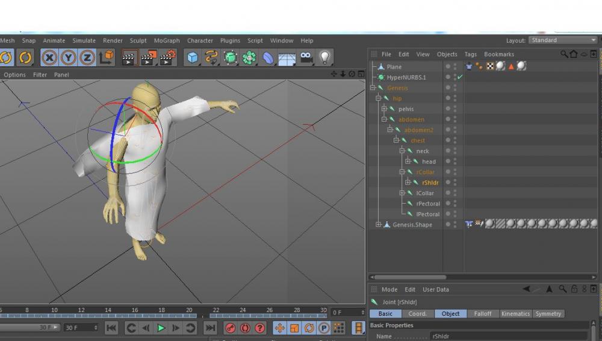Open the User Data menu
602x341 pixels.
click(x=435, y=290)
